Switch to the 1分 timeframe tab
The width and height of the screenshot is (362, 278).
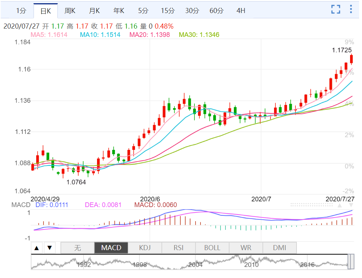point(21,10)
